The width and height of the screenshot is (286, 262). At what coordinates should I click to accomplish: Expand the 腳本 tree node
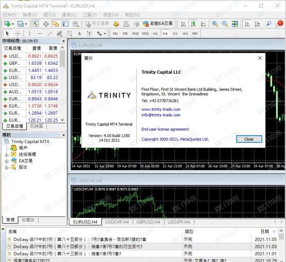coord(7,168)
